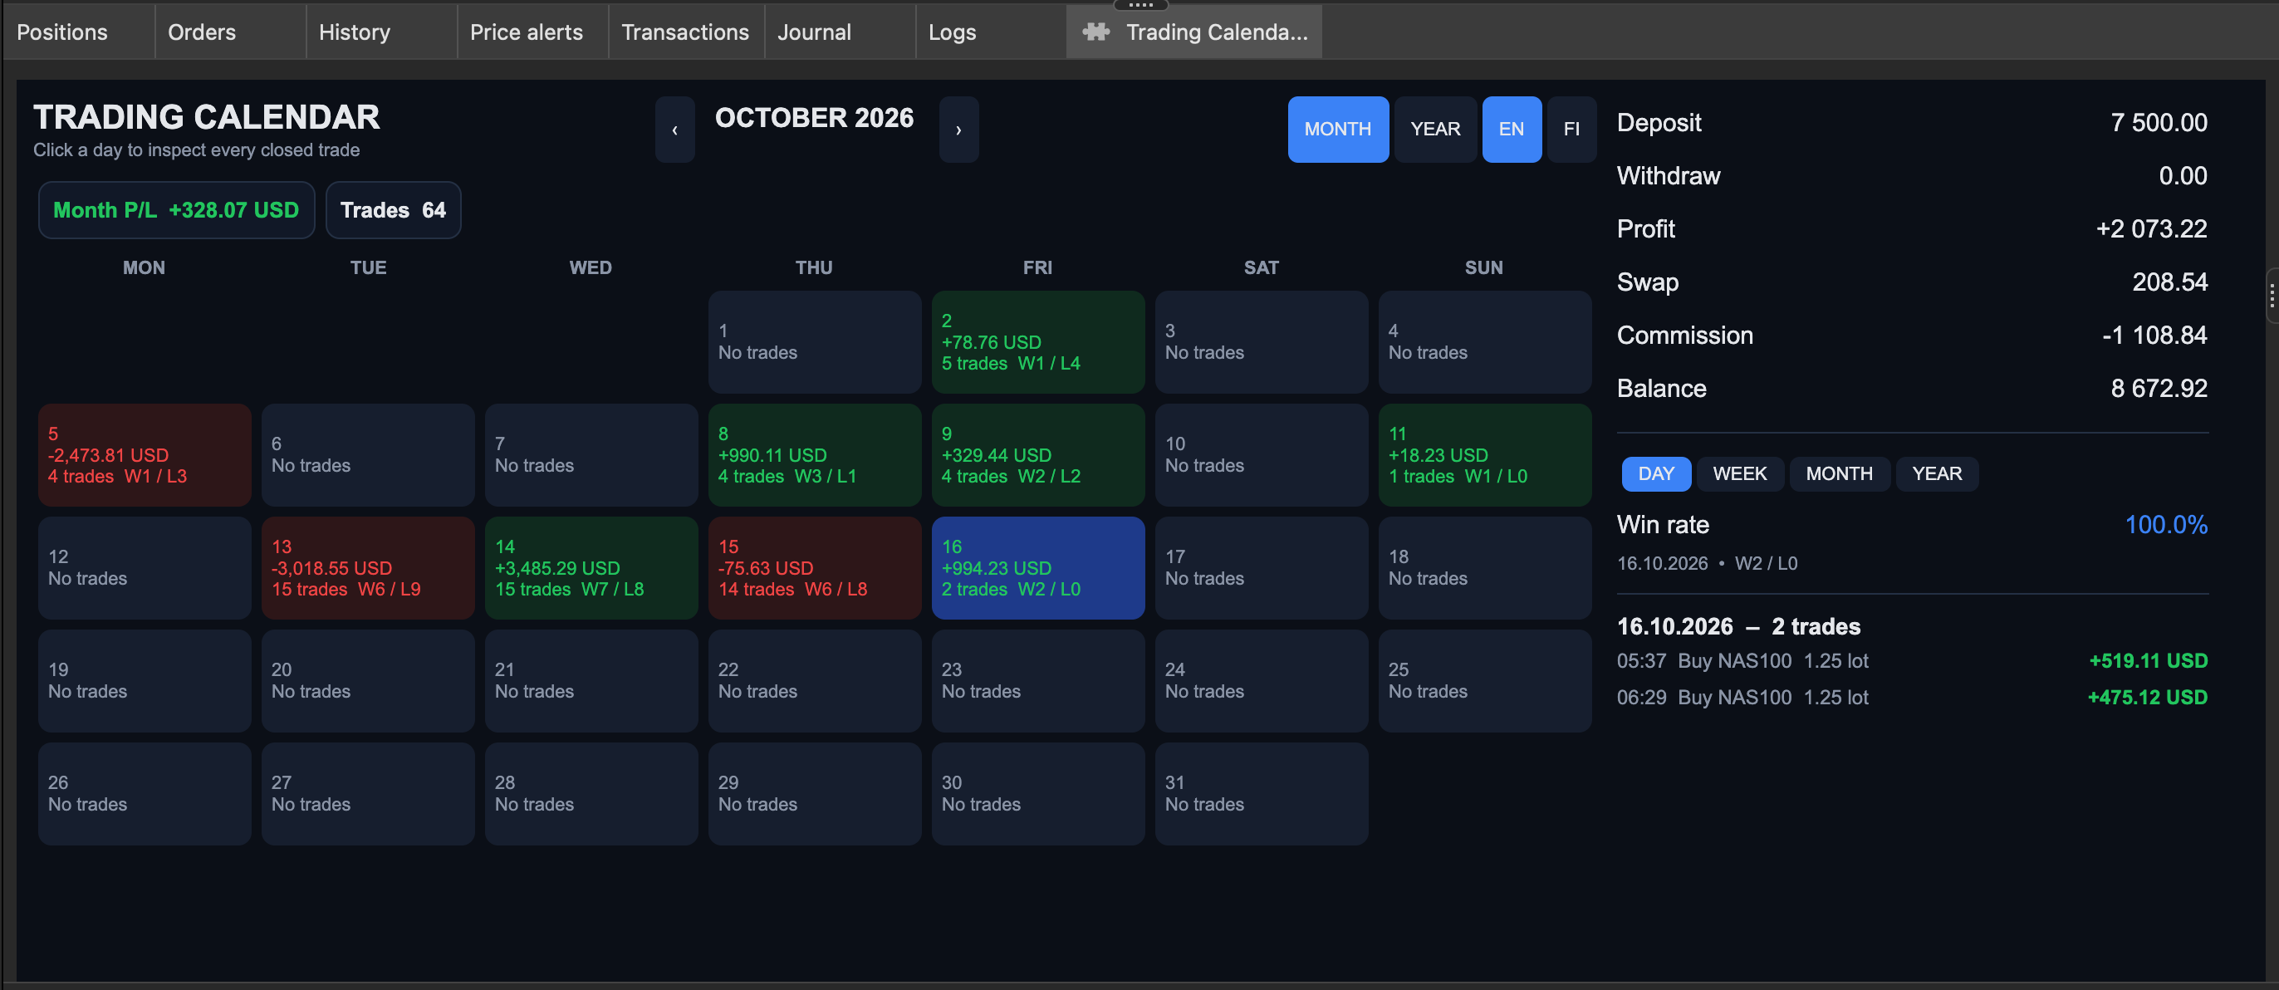Inspect October 15 with -75.63 USD

tap(814, 568)
